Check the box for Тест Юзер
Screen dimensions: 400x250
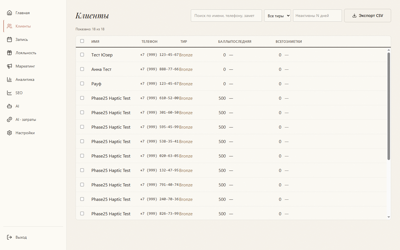click(x=82, y=55)
